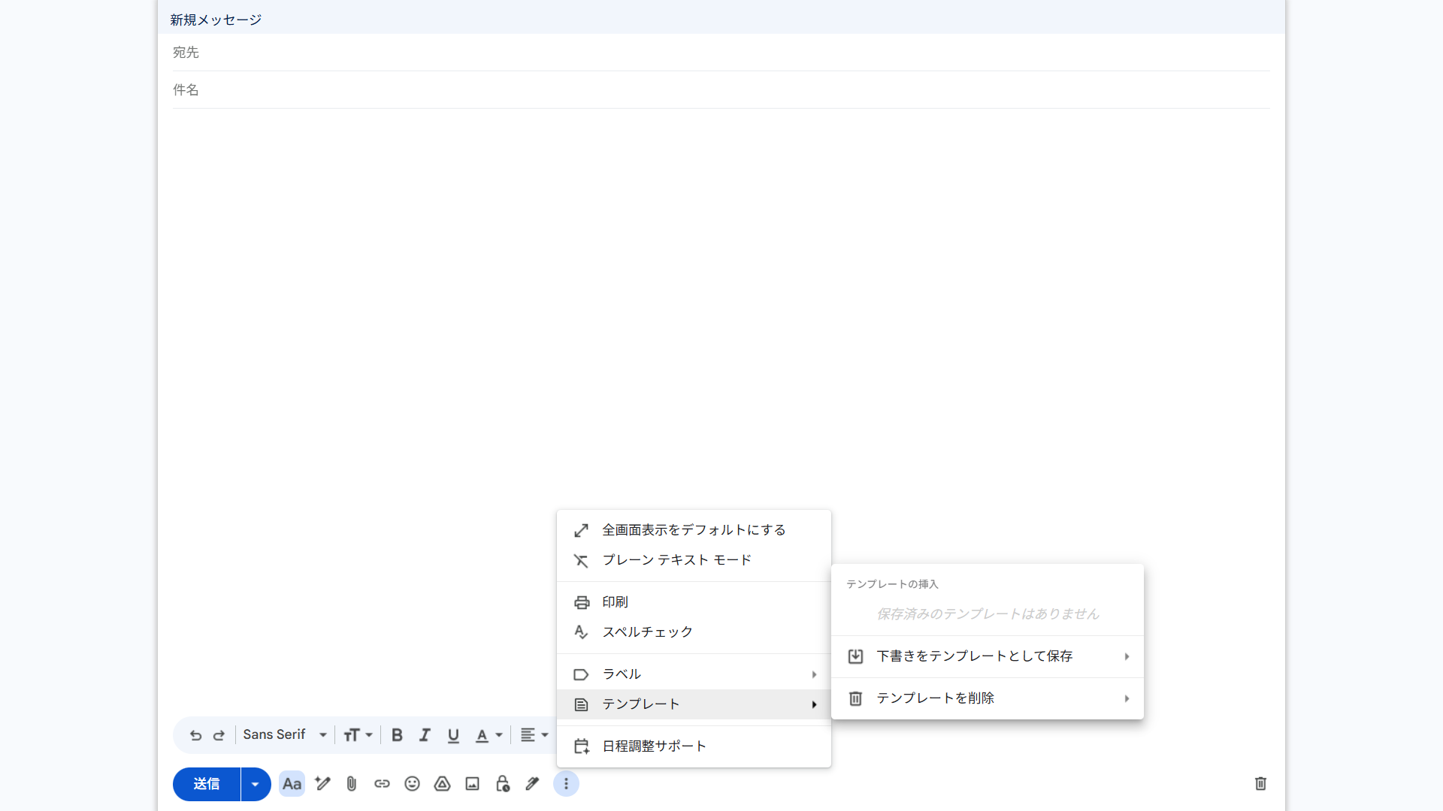The image size is (1443, 811).
Task: Click the save-template download icon
Action: click(855, 656)
